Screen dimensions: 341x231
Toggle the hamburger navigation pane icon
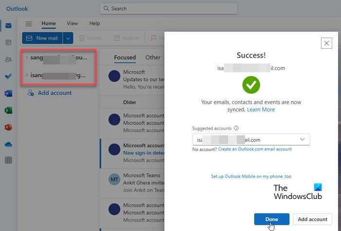coord(28,23)
